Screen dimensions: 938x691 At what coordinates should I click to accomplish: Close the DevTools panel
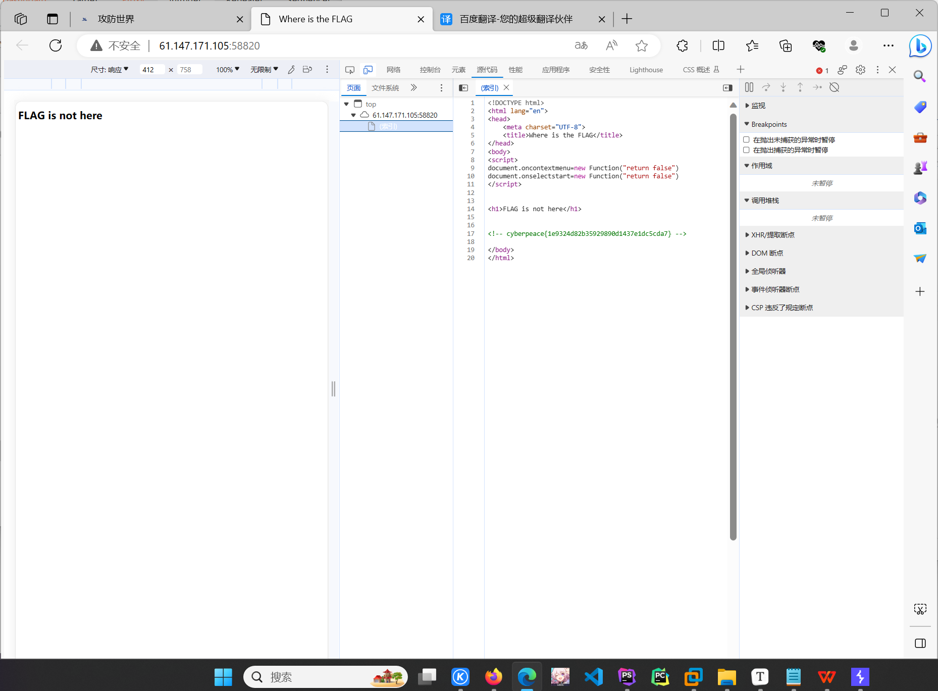click(893, 70)
